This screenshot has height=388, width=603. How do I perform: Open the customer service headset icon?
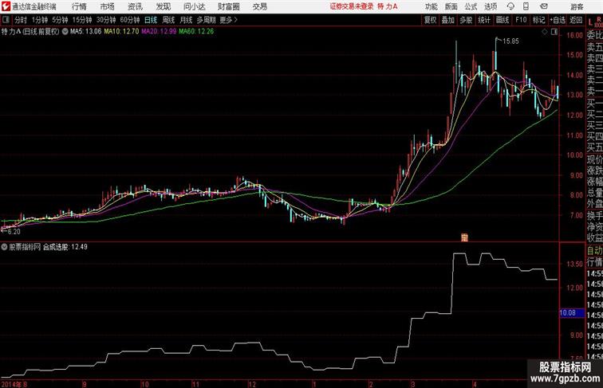click(x=510, y=6)
